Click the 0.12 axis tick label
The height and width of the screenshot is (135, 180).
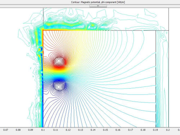[x=68, y=130]
